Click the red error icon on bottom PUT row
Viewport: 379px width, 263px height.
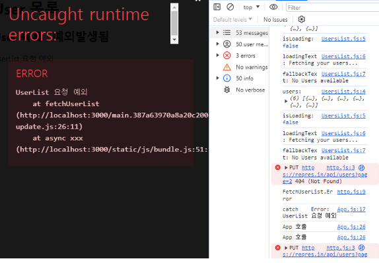[x=278, y=248]
